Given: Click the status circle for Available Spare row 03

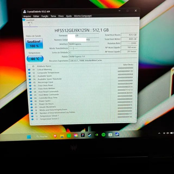Looking at the screenshot, I should point(30,76).
